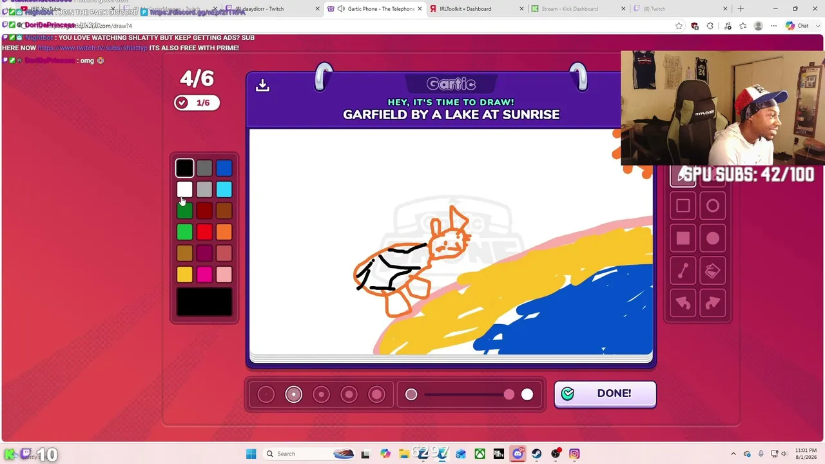Image resolution: width=825 pixels, height=464 pixels.
Task: Pick the hot pink color swatch
Action: tap(204, 275)
